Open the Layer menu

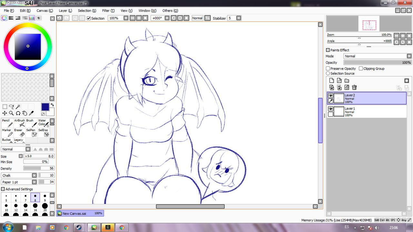click(65, 11)
